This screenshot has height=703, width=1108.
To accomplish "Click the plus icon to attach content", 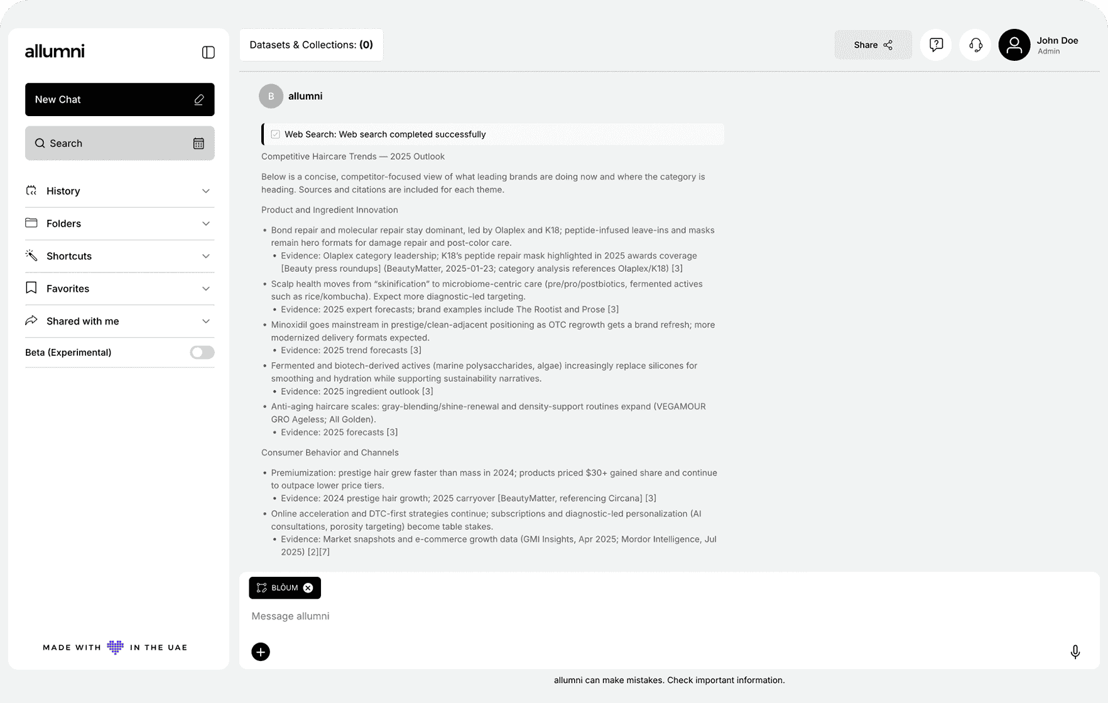I will (261, 652).
